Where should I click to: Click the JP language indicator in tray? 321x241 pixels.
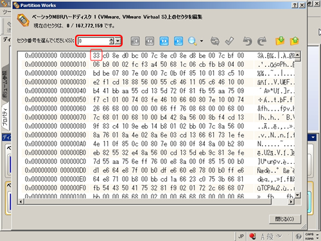pos(241,237)
